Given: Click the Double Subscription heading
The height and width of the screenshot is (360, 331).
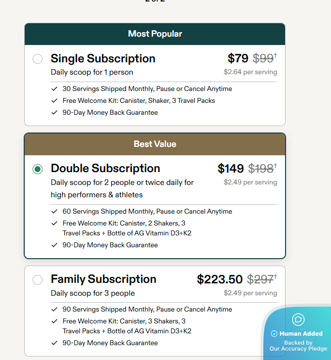Looking at the screenshot, I should (x=105, y=168).
